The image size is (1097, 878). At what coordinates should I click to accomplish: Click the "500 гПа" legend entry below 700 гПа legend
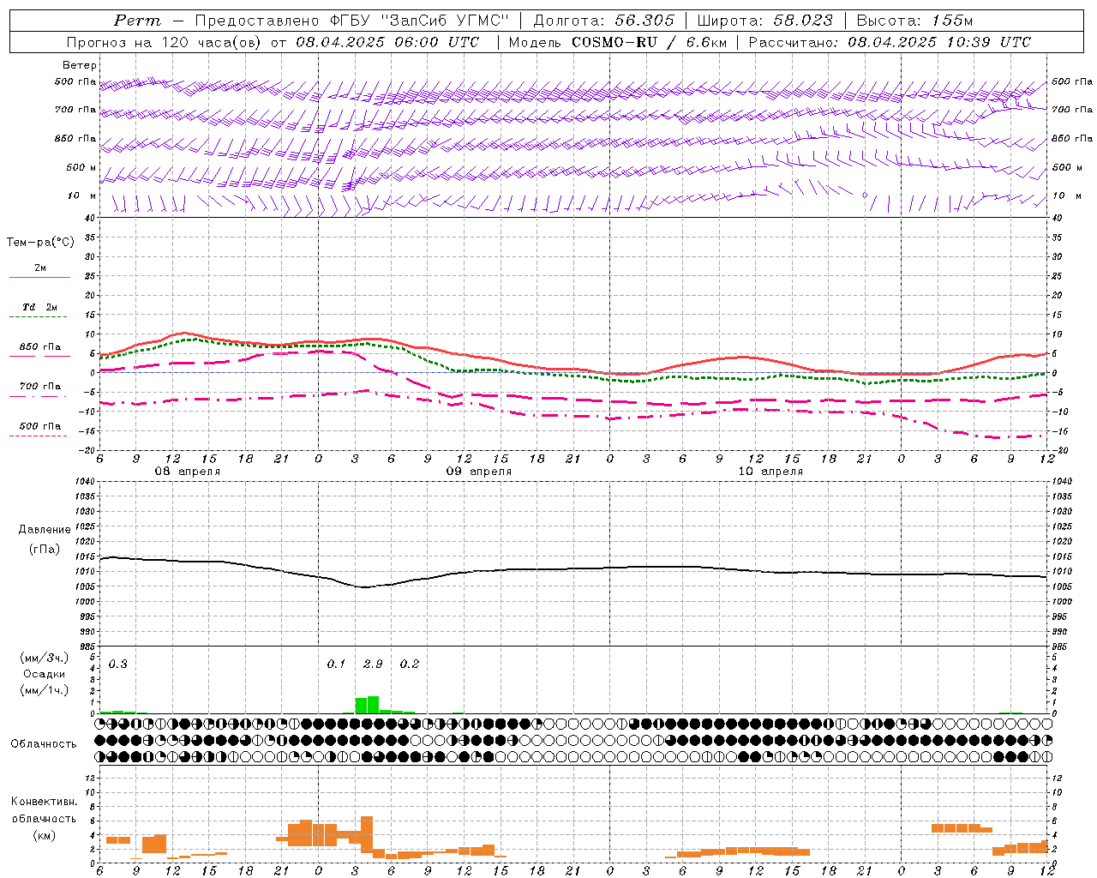tap(40, 426)
